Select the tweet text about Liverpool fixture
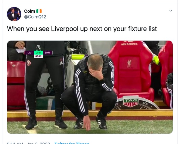 (82, 29)
